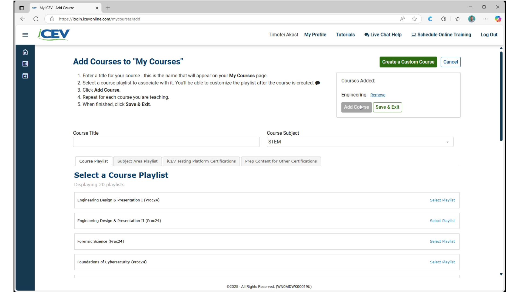Log Out of iCEV
The width and height of the screenshot is (519, 292).
point(489,35)
